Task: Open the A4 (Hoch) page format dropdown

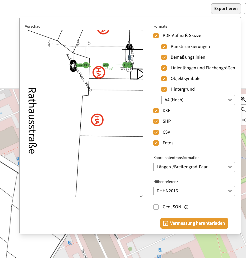Action: (x=198, y=100)
